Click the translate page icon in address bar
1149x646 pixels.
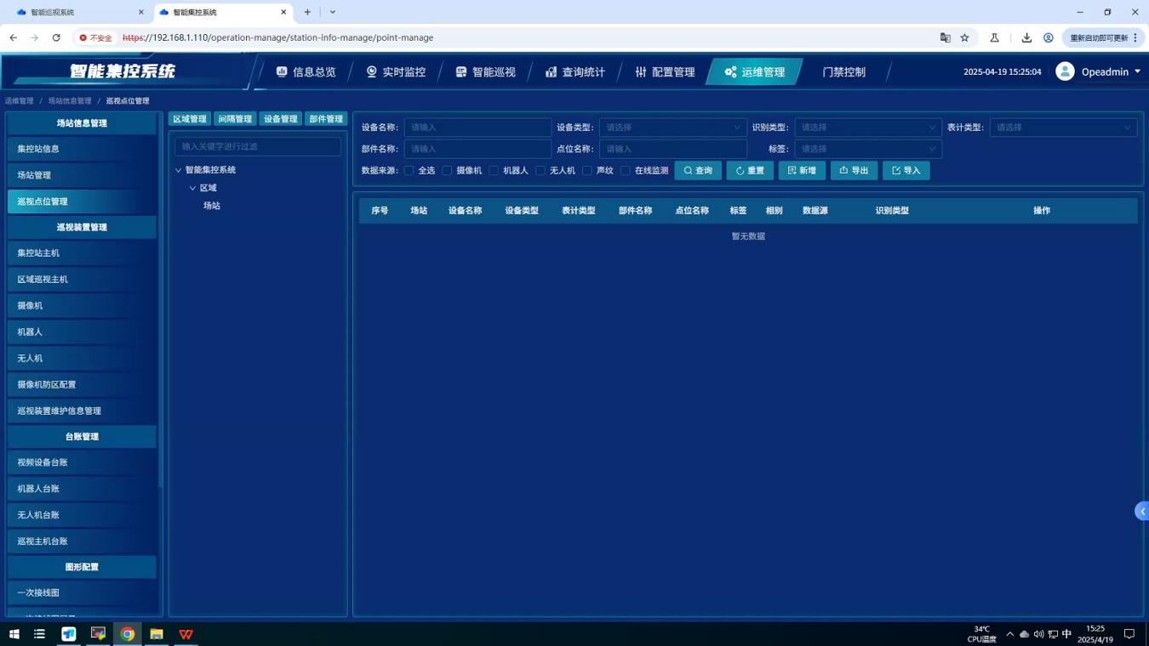click(945, 37)
